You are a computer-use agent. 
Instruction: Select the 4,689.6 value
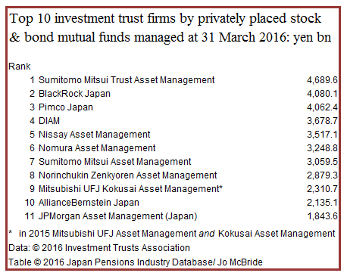click(322, 80)
